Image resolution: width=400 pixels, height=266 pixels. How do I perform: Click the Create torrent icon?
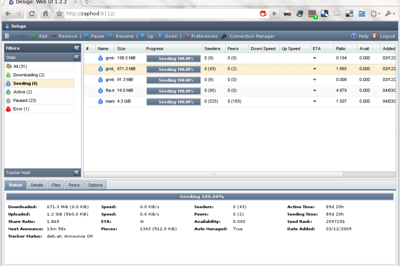pos(7,36)
